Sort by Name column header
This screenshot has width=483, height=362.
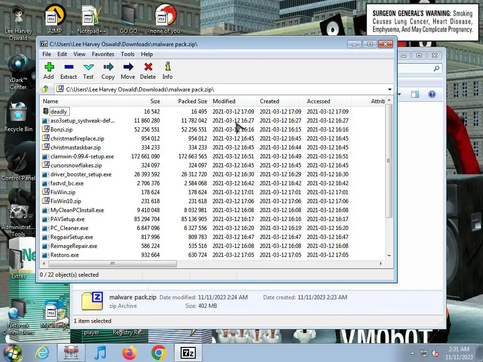[x=78, y=101]
